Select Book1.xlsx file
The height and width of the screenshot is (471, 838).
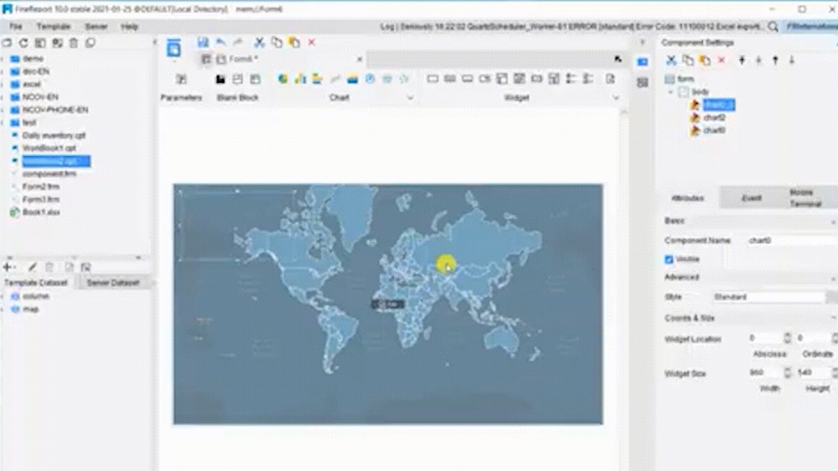point(41,211)
